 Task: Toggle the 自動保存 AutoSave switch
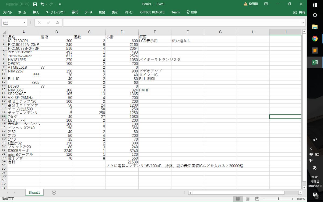tap(24, 4)
